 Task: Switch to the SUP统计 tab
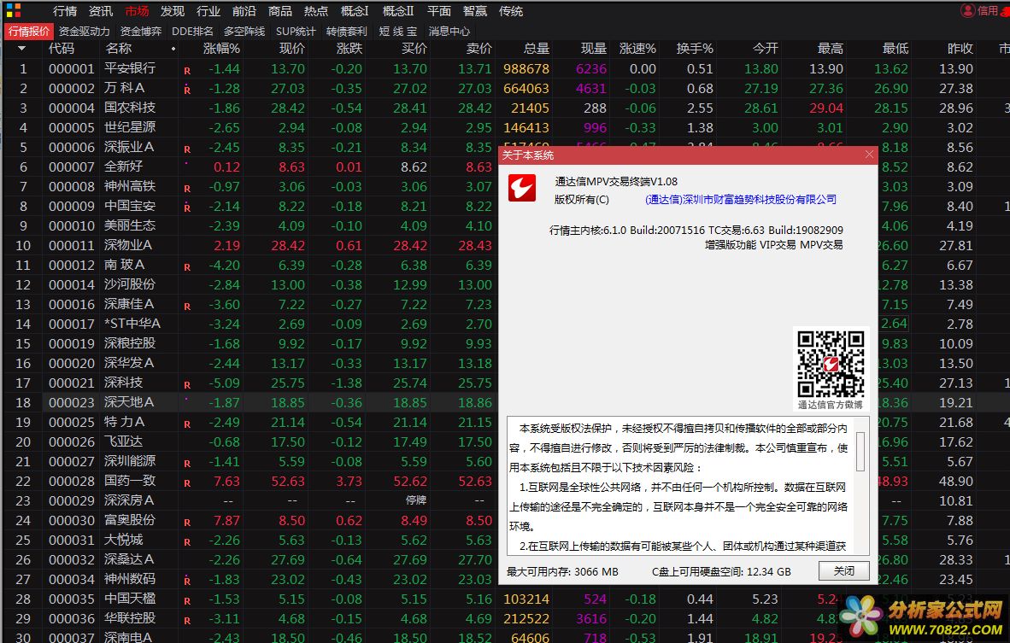pos(296,31)
